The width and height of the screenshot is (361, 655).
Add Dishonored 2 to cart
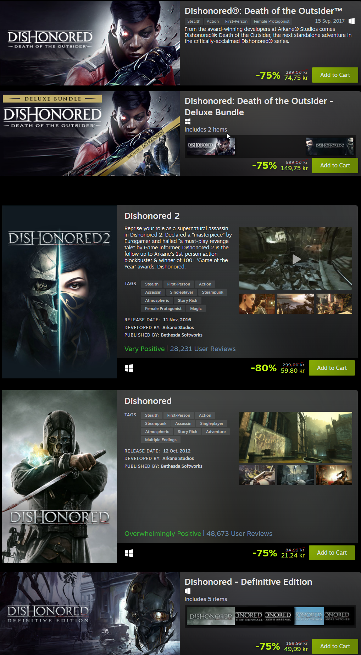tap(332, 368)
